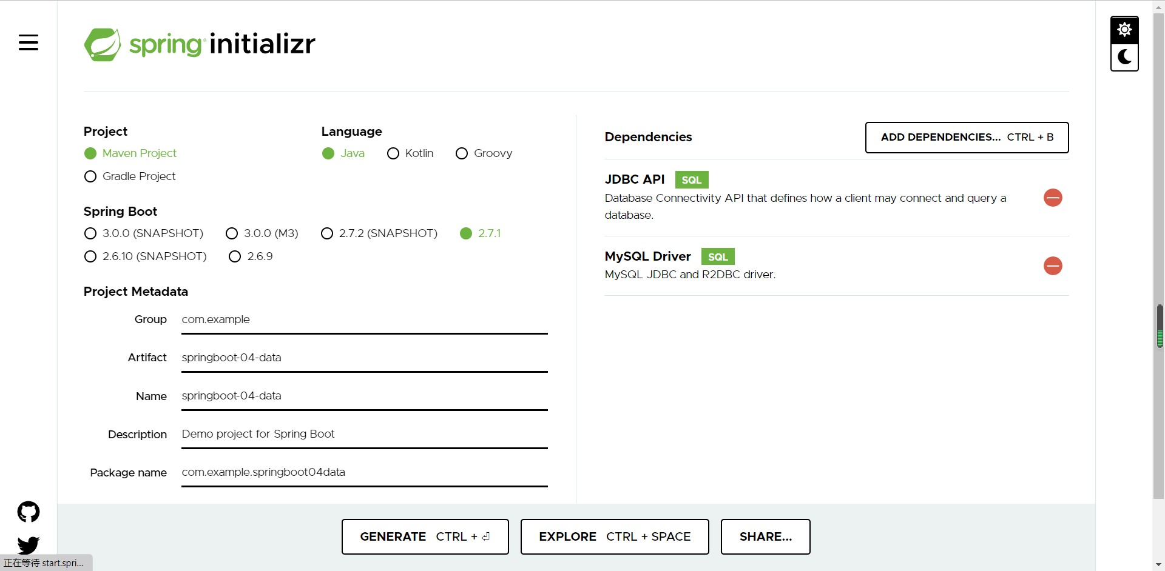Edit the Package name field
The image size is (1165, 571).
coord(365,472)
